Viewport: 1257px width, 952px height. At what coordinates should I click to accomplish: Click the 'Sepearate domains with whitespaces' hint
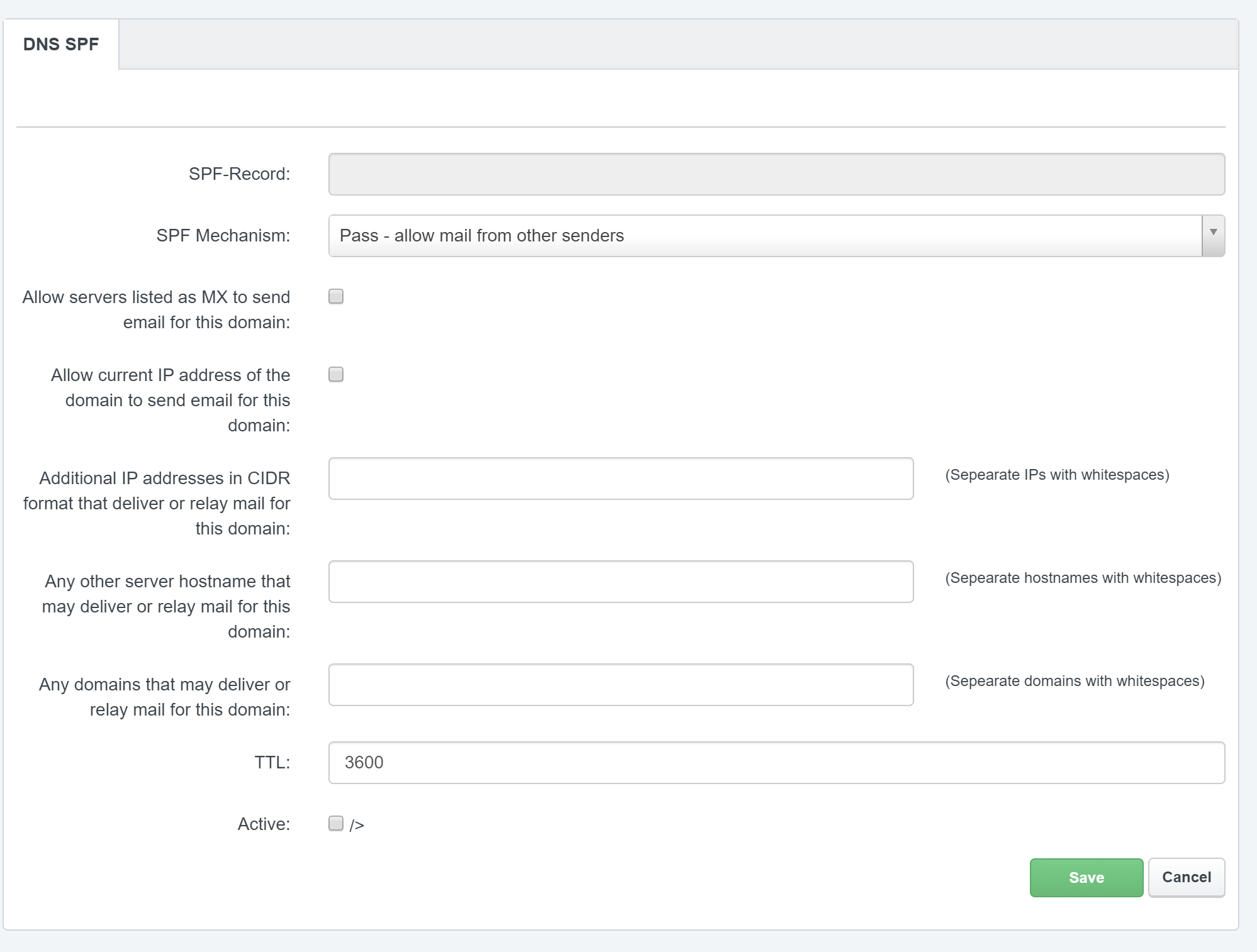coord(1075,681)
